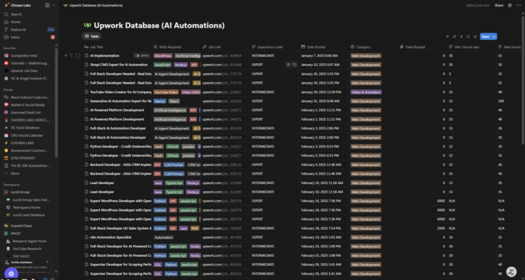Viewport: 525px width, 280px height.
Task: Open Competitor Intel favorite page
Action: [x=24, y=56]
